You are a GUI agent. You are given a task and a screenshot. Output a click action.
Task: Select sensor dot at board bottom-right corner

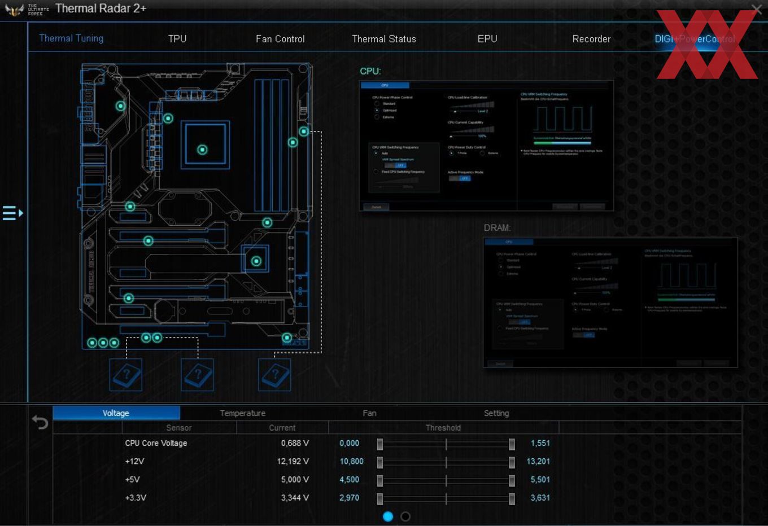287,338
